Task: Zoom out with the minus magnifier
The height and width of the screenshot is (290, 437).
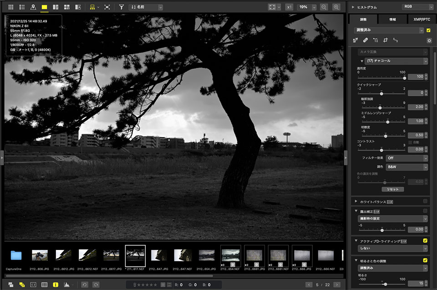Action: coord(324,7)
